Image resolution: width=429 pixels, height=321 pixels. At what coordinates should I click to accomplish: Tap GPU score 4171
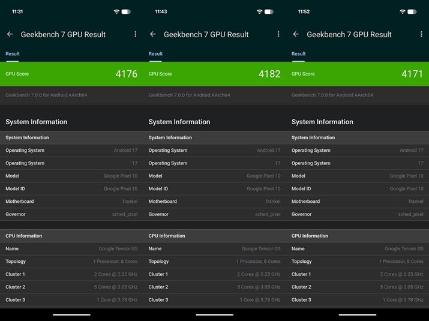pos(412,74)
